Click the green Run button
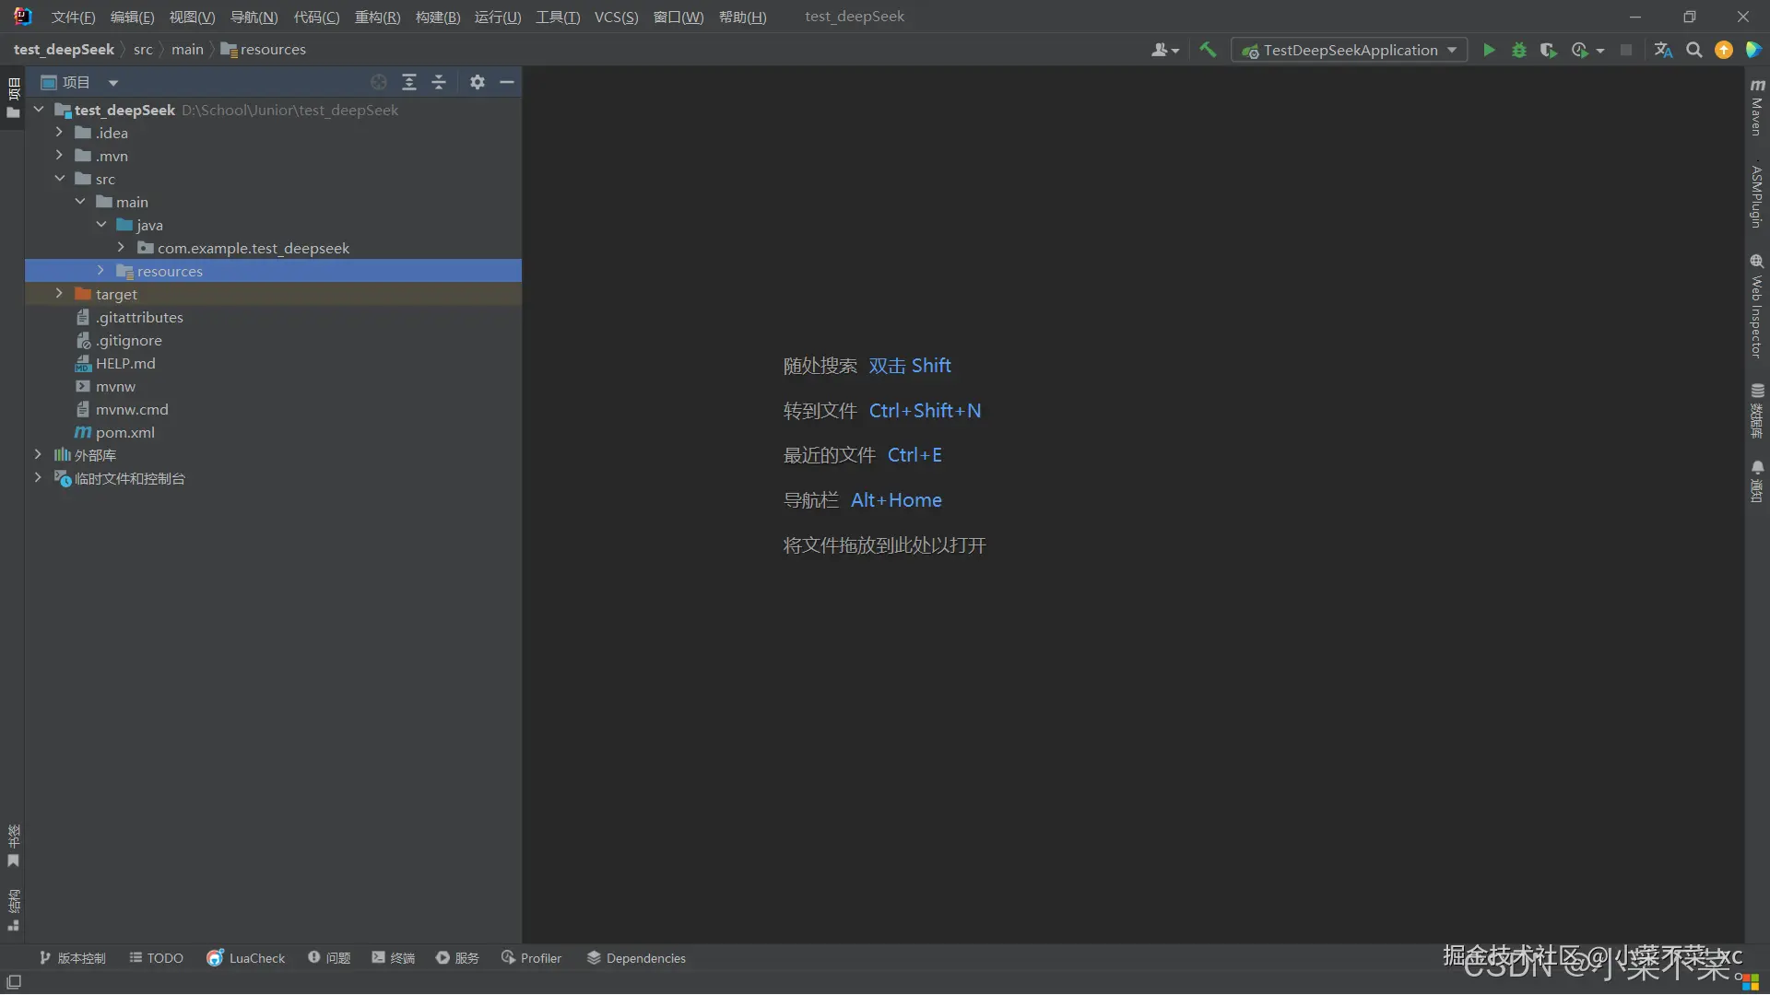The image size is (1770, 995). (x=1489, y=51)
